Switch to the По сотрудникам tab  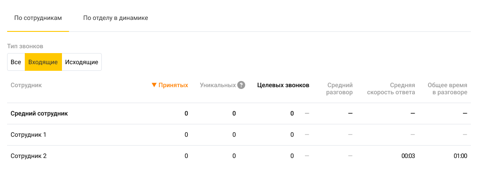coord(38,18)
